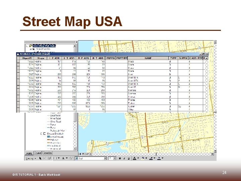Select the black arrow Select Elements tool
Screen dimensions: 241x181
[40, 158]
